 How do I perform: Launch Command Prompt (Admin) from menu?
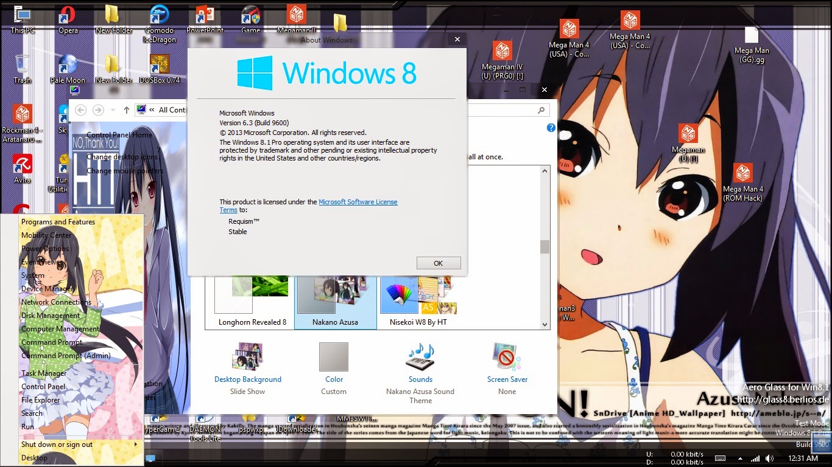(66, 356)
